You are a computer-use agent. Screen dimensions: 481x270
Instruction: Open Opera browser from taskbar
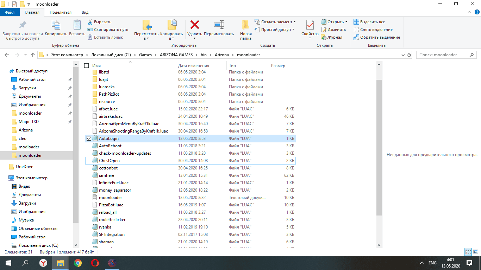click(95, 263)
